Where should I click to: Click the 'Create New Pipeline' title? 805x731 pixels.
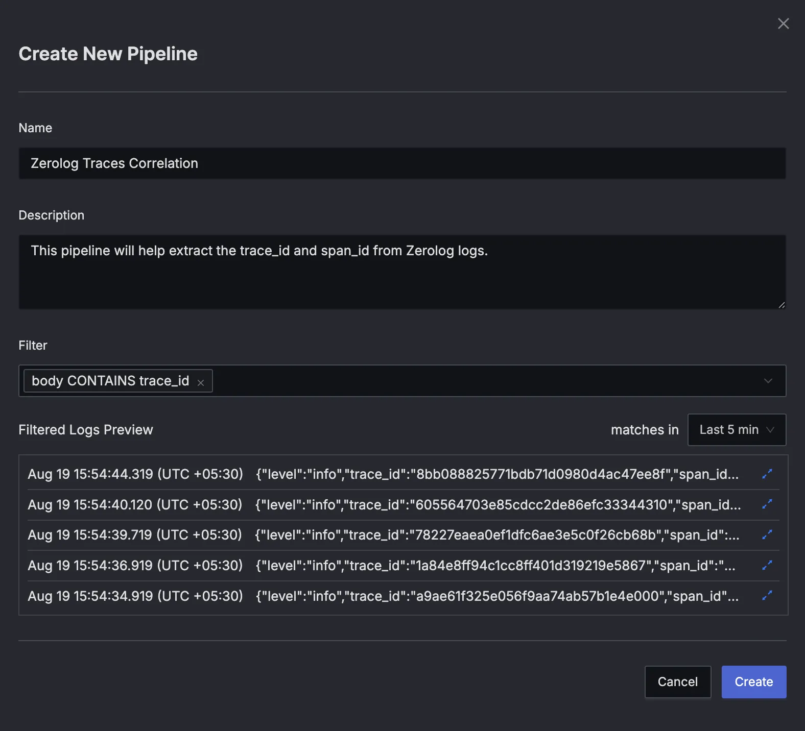[108, 54]
